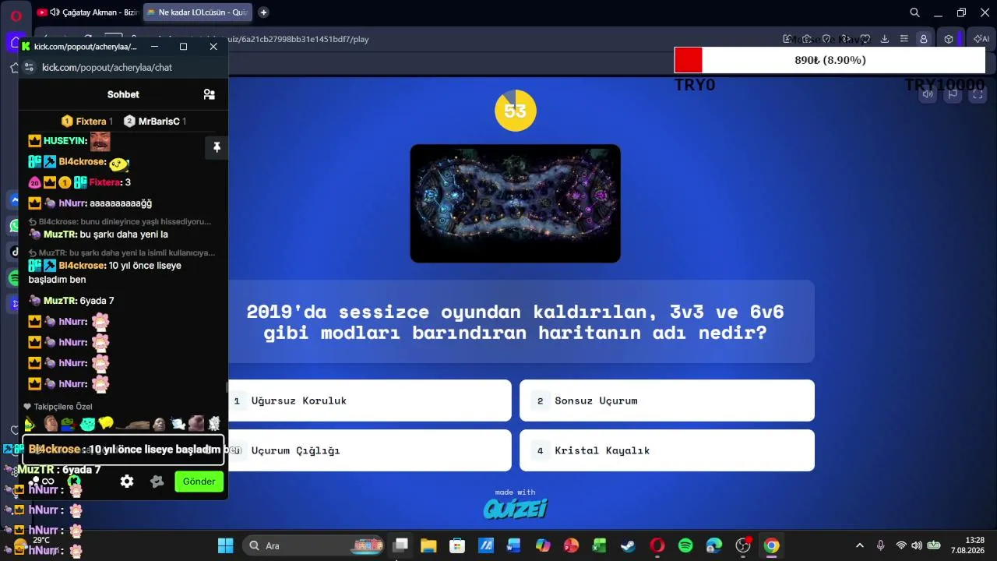
Task: Report the quiz with the flag icon
Action: (x=953, y=94)
